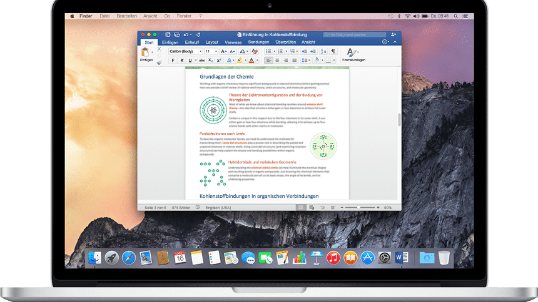
Task: Switch to the Verweise ribbon tab
Action: (233, 42)
